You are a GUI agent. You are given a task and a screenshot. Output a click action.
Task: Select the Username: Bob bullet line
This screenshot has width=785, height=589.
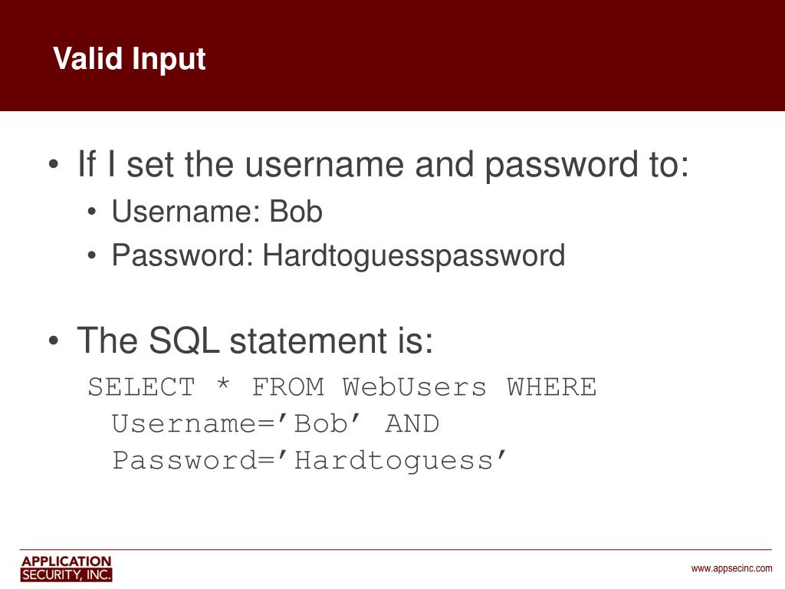pos(217,212)
